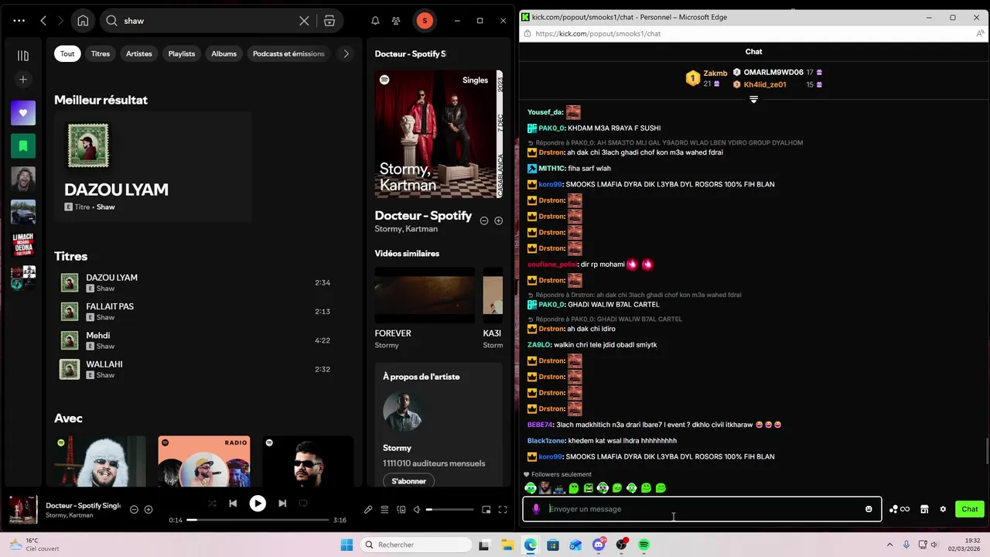990x557 pixels.
Task: Play the current track Docteur
Action: (x=258, y=504)
